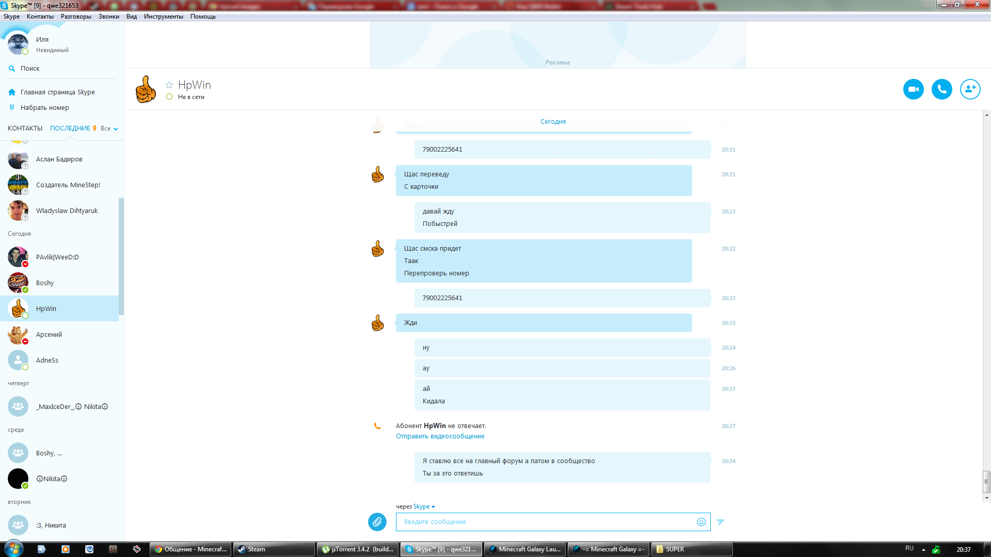Open Steam from the taskbar
Viewport: 991px width, 557px height.
pos(274,549)
